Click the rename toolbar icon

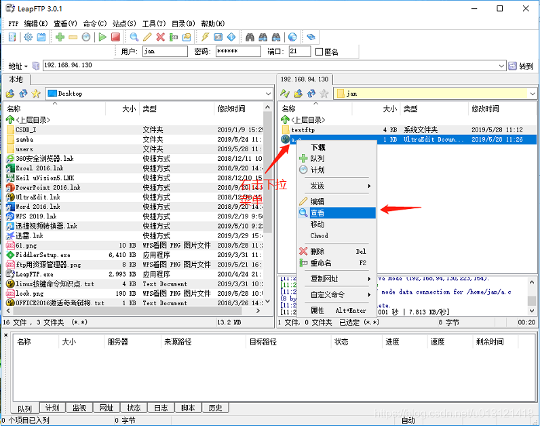coord(173,37)
